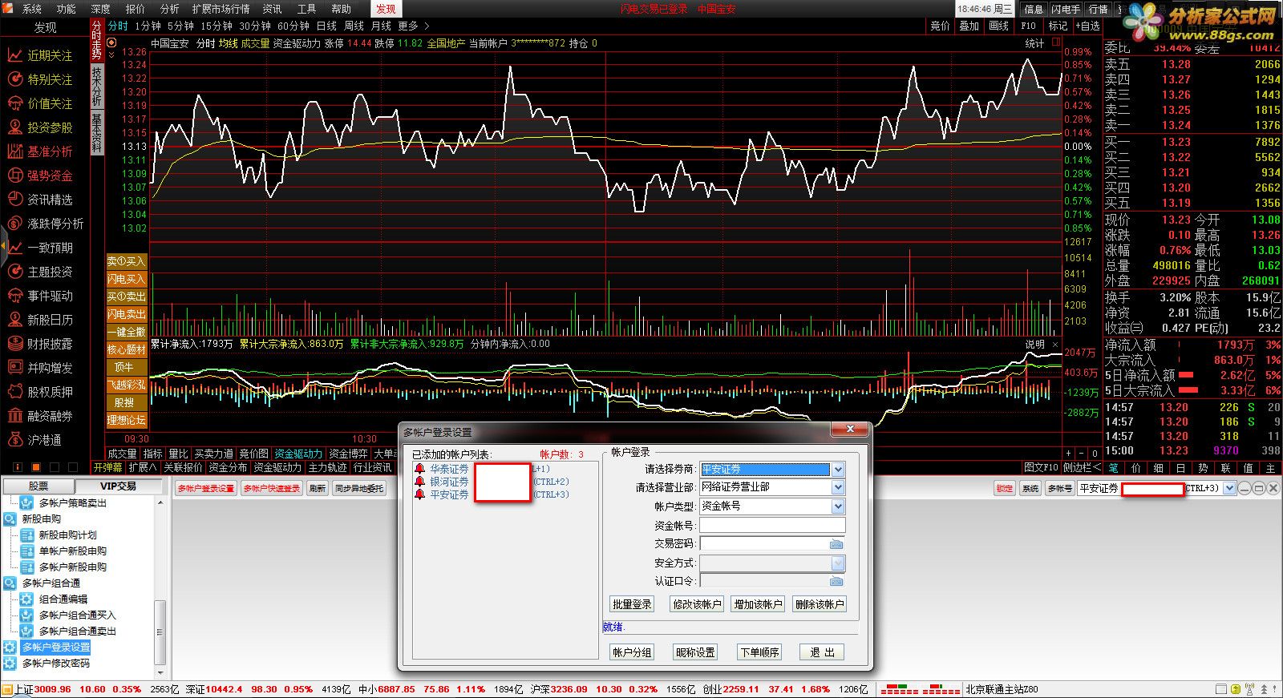
Task: Switch to 股票 tab
Action: 38,486
